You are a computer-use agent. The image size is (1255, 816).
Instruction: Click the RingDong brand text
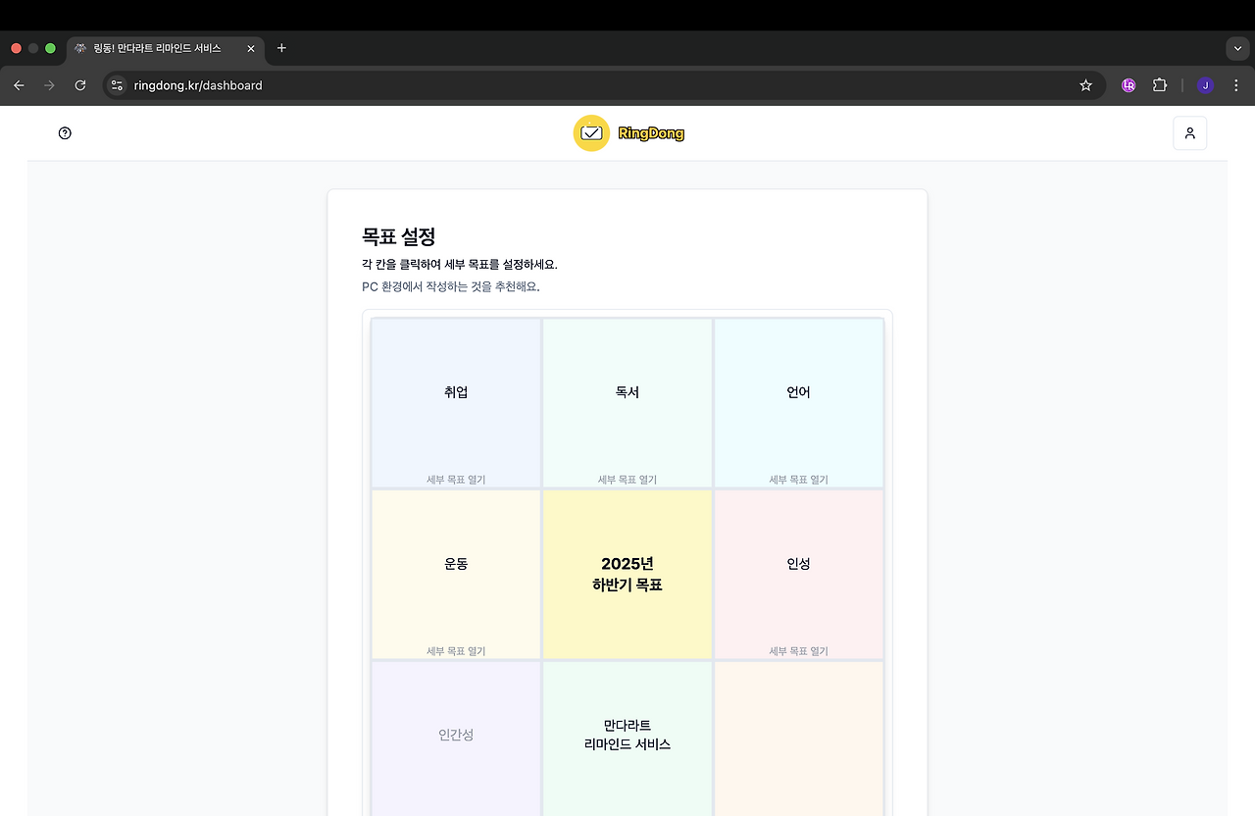tap(651, 133)
